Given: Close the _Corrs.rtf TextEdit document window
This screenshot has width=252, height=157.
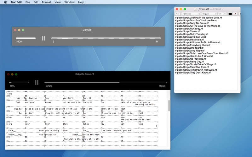Looking at the screenshot, I should tap(177, 9).
